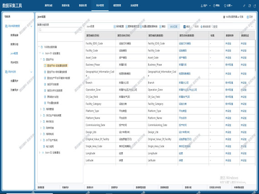Select the 固定平台-结构属性数据 tree item
The height and width of the screenshot is (194, 259).
pos(57,72)
